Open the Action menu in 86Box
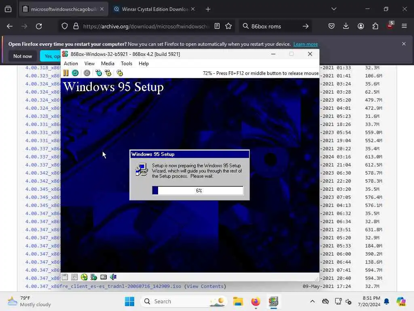The height and width of the screenshot is (311, 414). click(71, 64)
